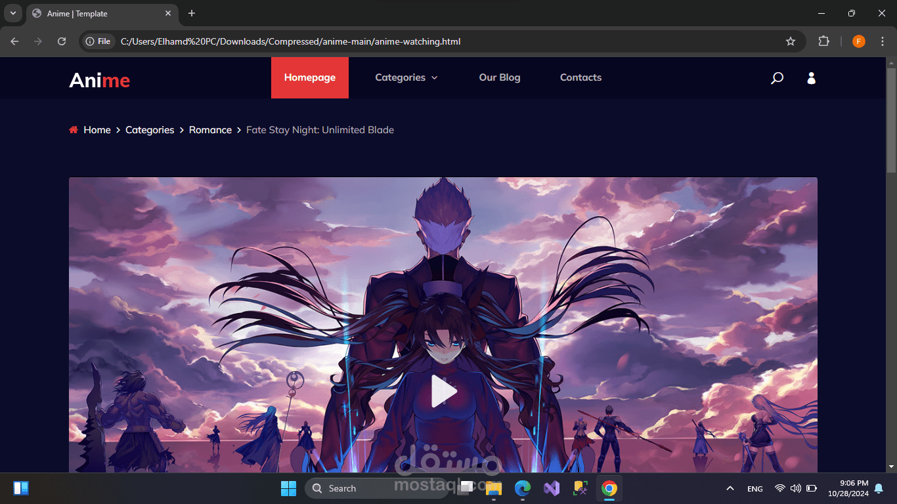This screenshot has height=504, width=897.
Task: View site information File icon
Action: click(x=98, y=41)
